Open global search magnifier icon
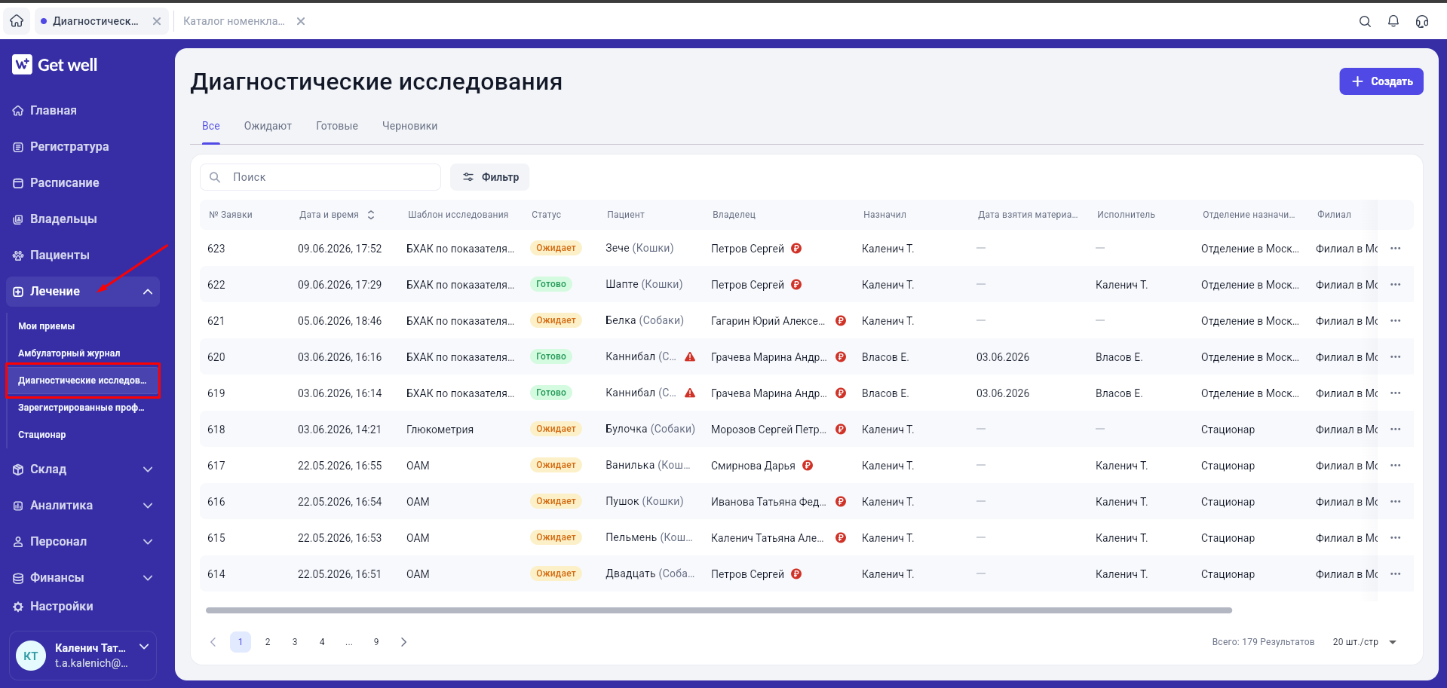Screen dimensions: 1447x688 (x=1365, y=21)
